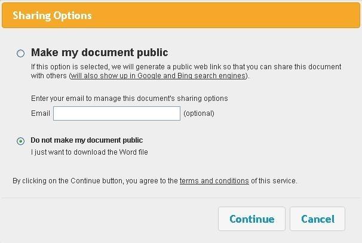
Task: Click the Sharing Options title bar
Action: point(181,16)
